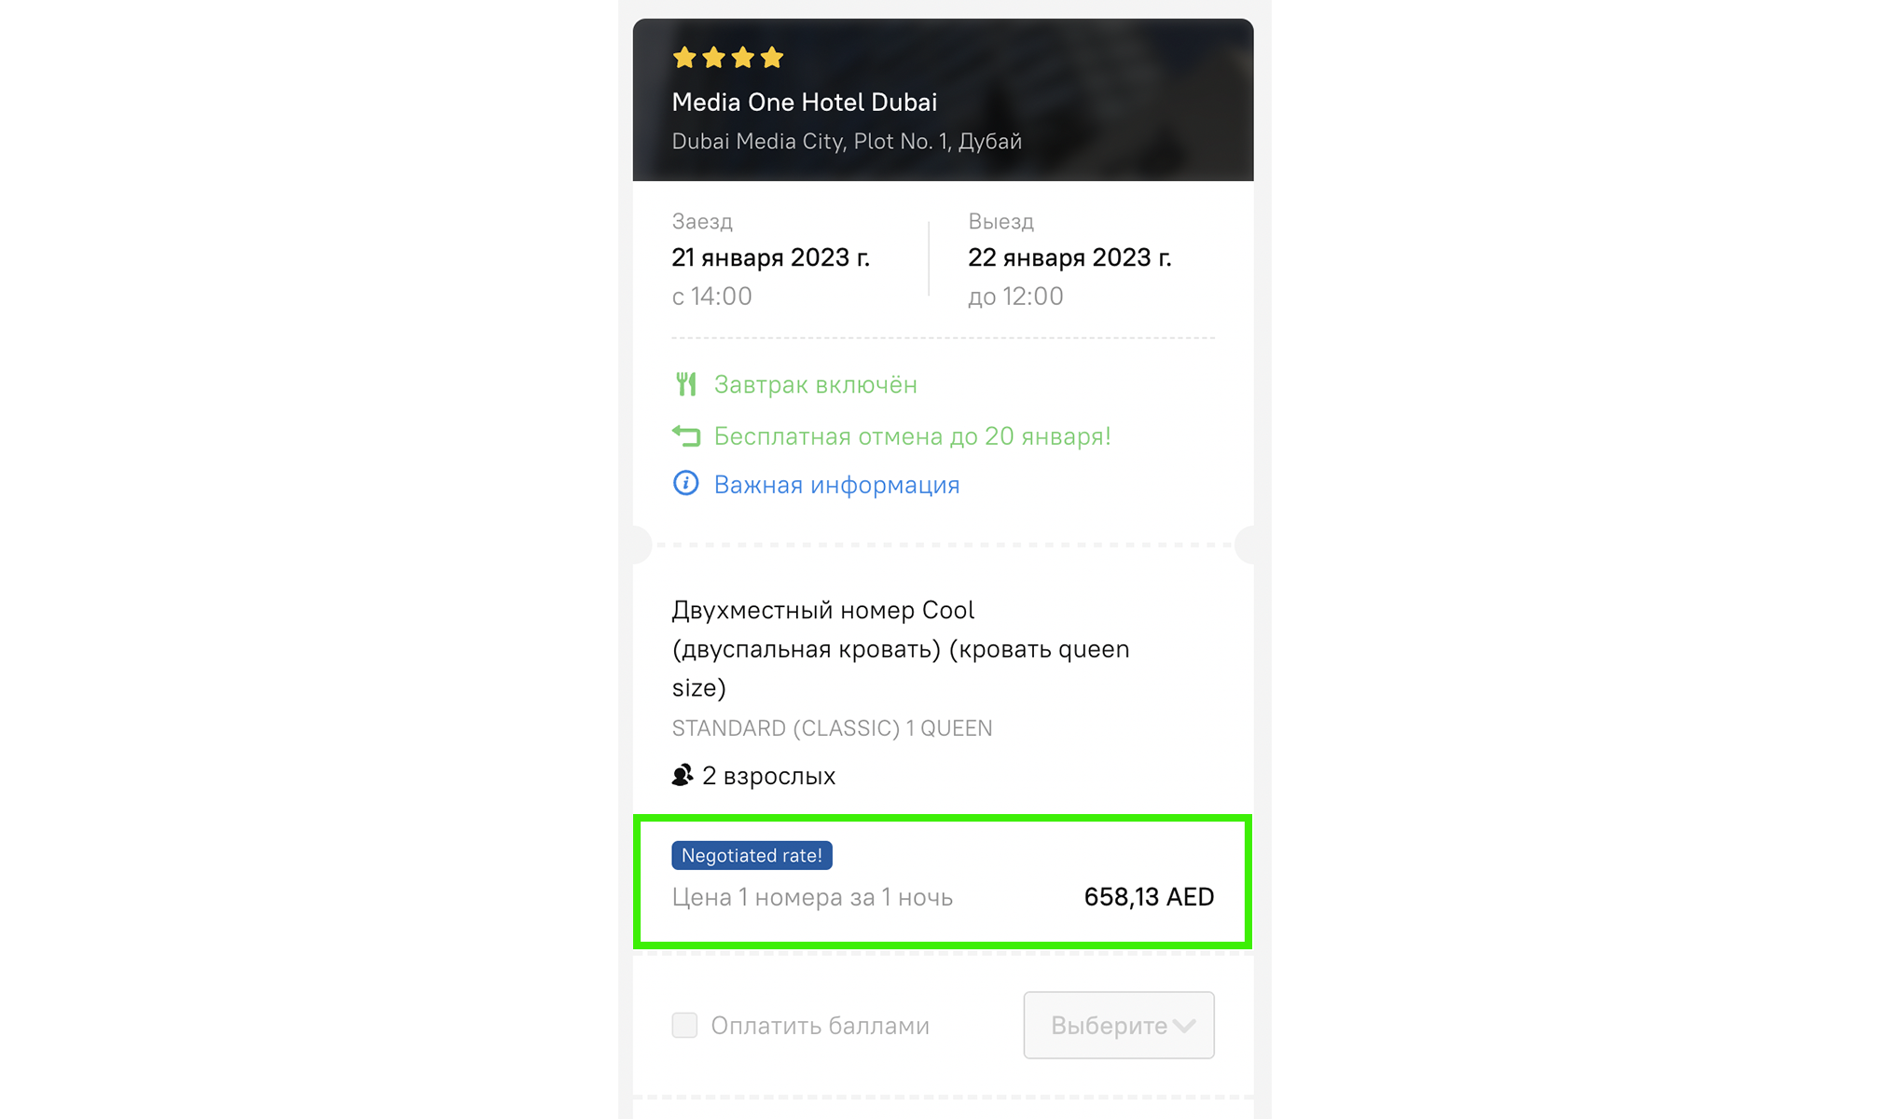Screen dimensions: 1890x1119
Task: Click the Оплатить баллами label text
Action: point(820,1026)
